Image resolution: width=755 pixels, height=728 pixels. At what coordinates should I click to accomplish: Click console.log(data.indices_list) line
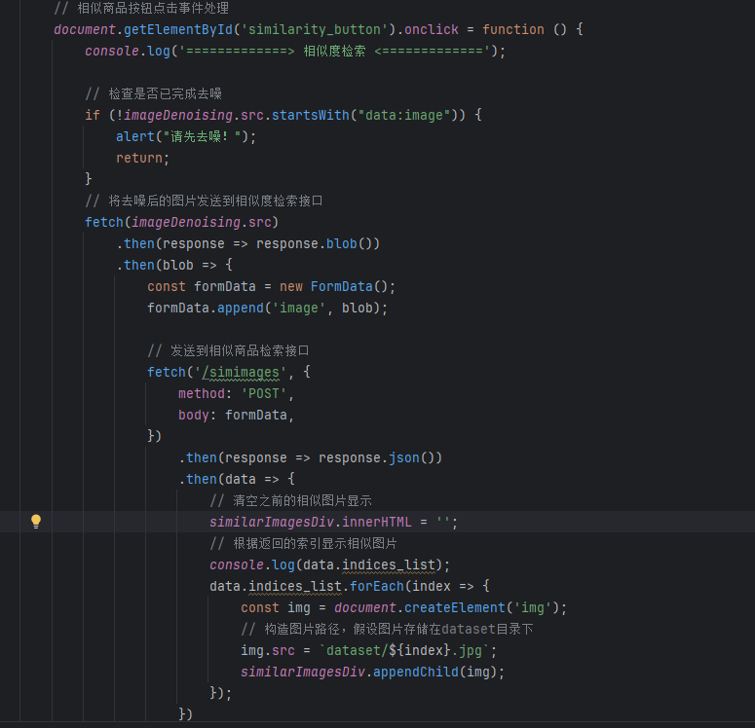pos(330,564)
